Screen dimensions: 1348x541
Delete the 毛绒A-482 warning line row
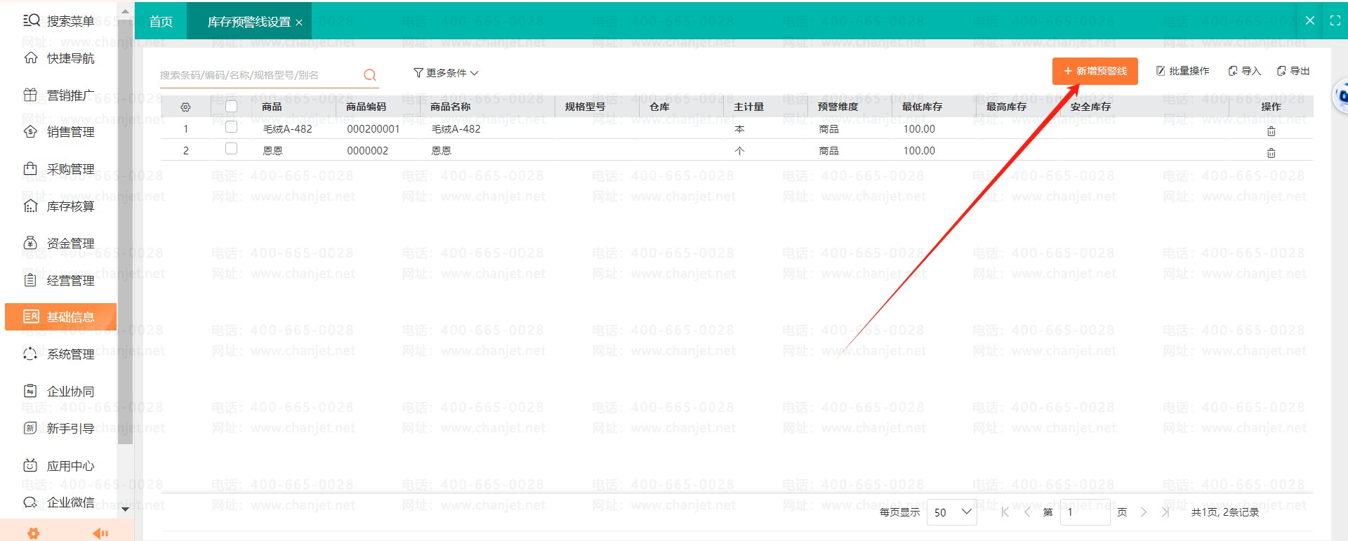click(x=1271, y=131)
